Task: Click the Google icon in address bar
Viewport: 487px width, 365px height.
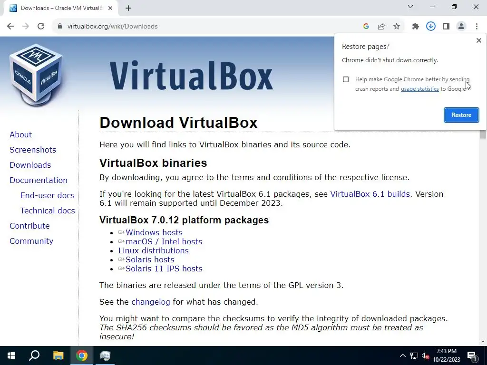Action: click(x=366, y=27)
